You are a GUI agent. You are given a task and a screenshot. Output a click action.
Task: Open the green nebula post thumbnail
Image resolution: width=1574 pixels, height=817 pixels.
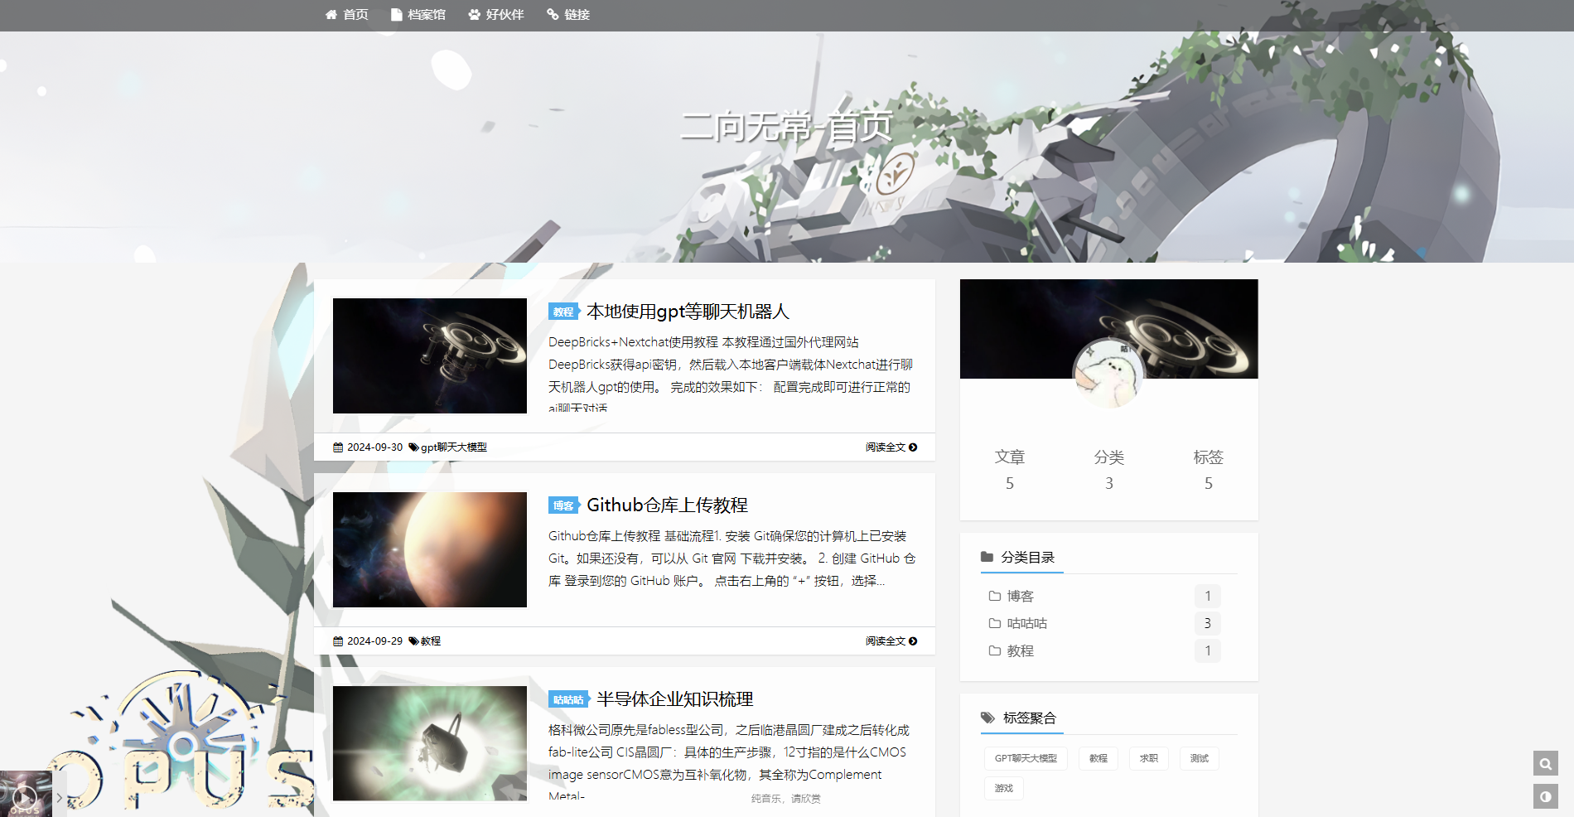point(430,743)
